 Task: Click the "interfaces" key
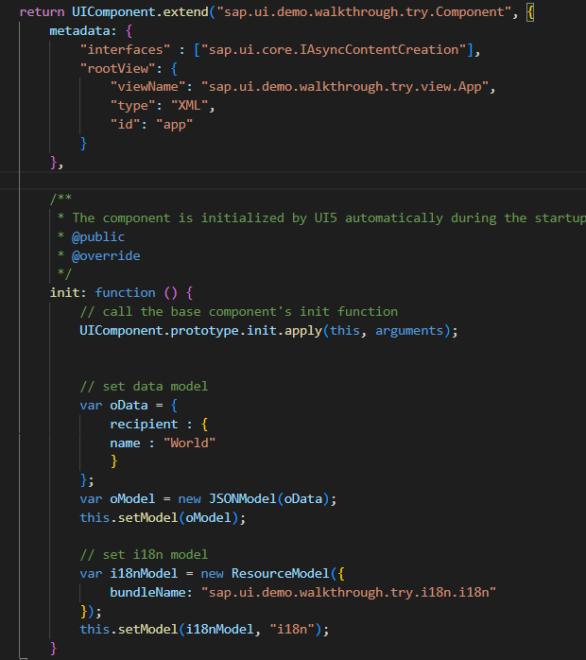click(x=125, y=50)
